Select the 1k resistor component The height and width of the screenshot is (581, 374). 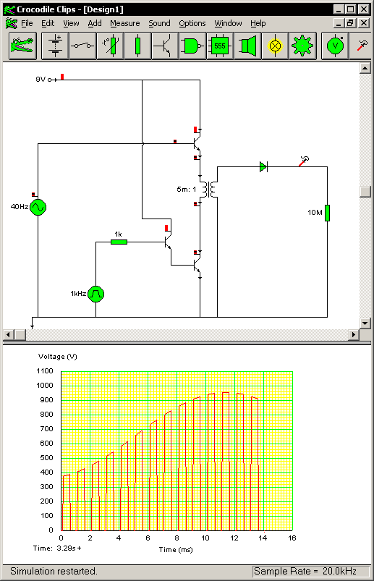119,242
